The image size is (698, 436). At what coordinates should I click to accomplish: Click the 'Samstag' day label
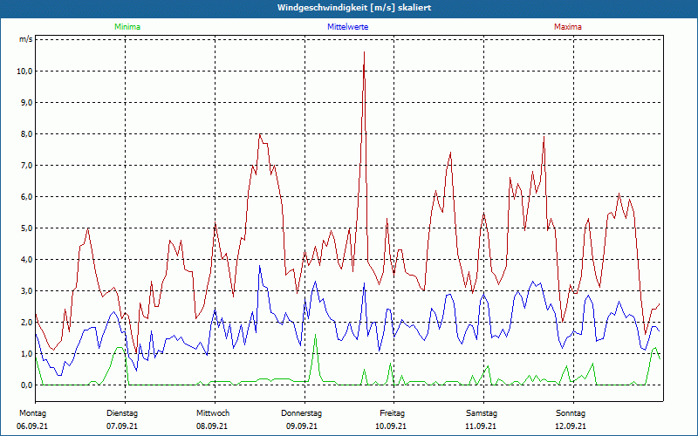click(x=482, y=413)
